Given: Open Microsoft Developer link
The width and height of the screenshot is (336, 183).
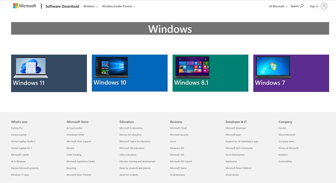Looking at the screenshot, I should [236, 128].
